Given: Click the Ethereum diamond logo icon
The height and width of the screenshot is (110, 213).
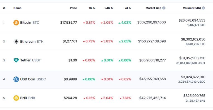Looking at the screenshot, I should tap(16, 42).
